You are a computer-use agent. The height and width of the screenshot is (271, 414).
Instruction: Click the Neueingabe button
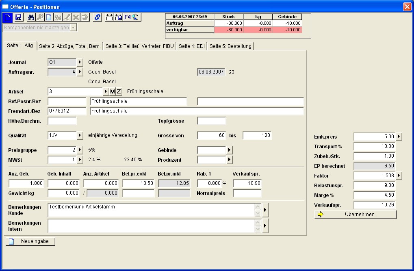tap(30, 241)
